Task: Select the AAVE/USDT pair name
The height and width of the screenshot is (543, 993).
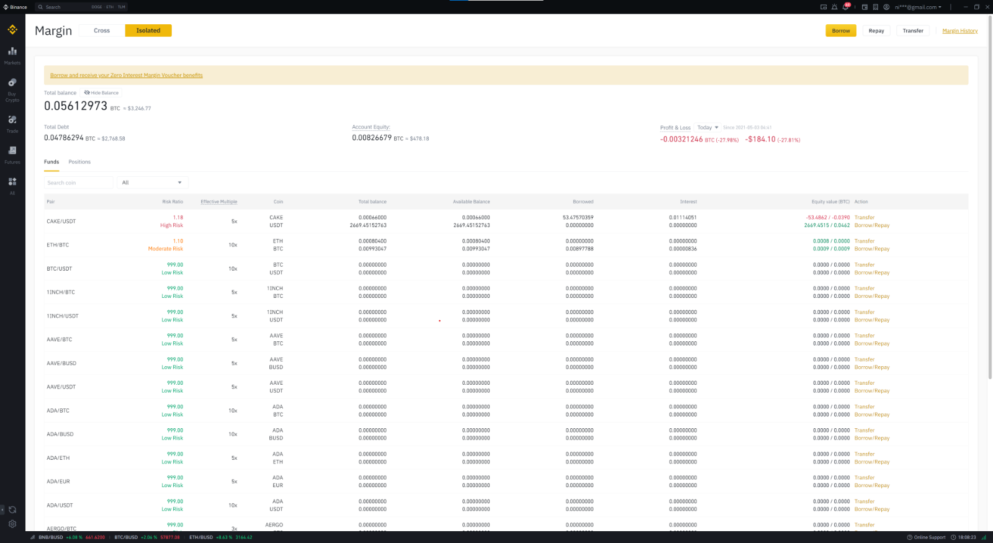Action: point(61,387)
